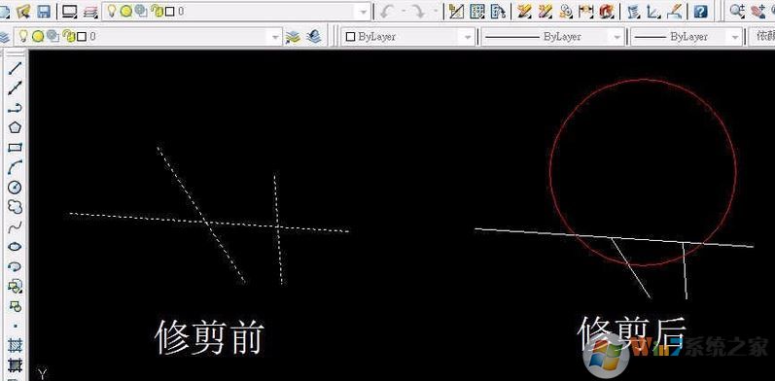
Task: Open the color ByLayer dropdown arrow
Action: (x=467, y=37)
